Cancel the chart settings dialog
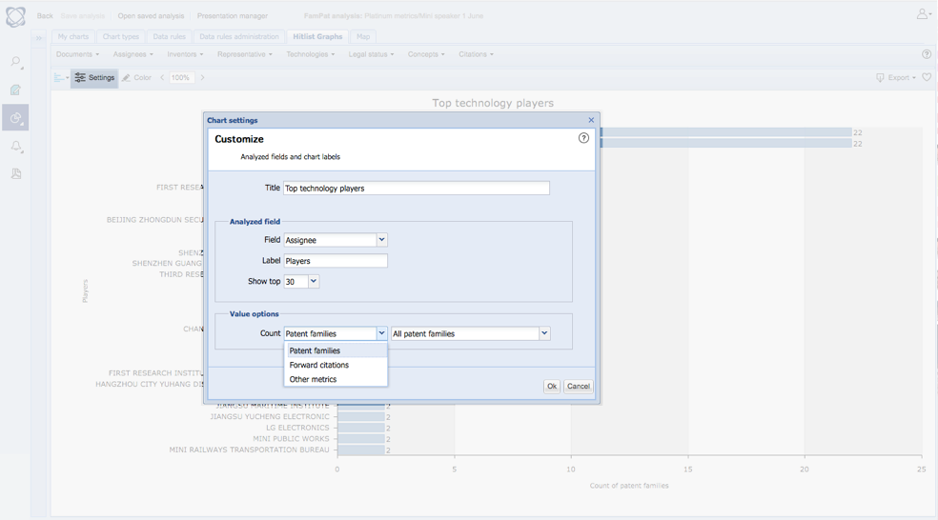This screenshot has height=520, width=938. (x=578, y=386)
